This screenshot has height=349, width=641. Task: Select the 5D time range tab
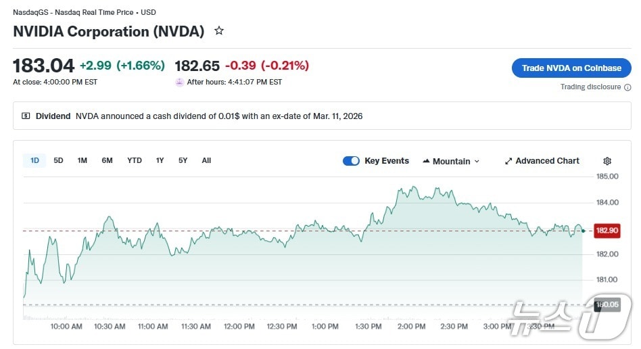point(58,160)
